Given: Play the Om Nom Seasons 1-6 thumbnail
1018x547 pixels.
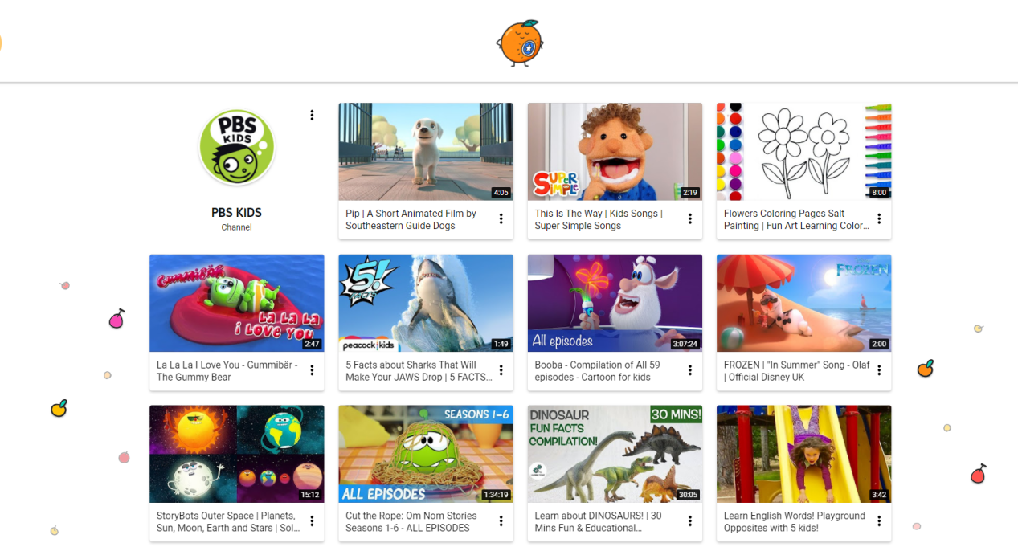Looking at the screenshot, I should pyautogui.click(x=426, y=454).
